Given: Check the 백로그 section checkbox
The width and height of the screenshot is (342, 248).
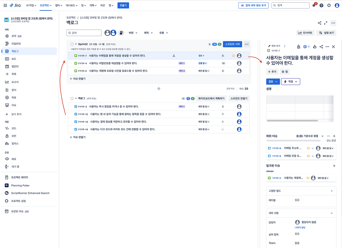Looking at the screenshot, I should click(x=72, y=98).
